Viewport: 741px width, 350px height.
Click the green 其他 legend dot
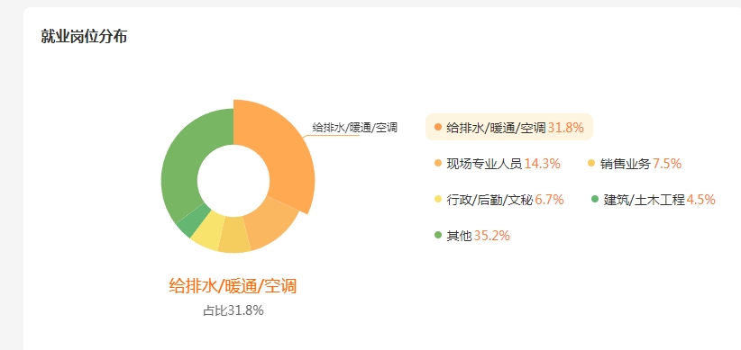click(x=438, y=235)
